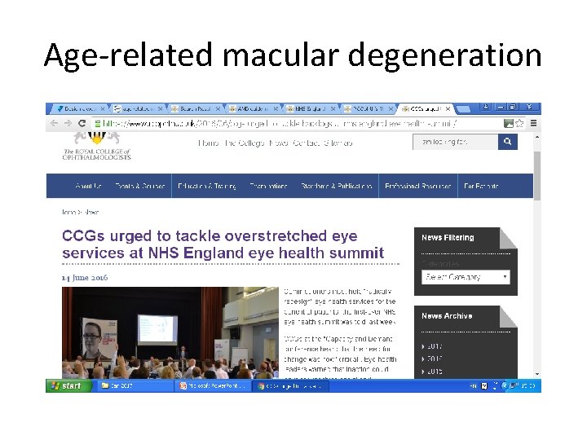This screenshot has height=440, width=587.
Task: Open For Patients navigation menu
Action: click(481, 186)
